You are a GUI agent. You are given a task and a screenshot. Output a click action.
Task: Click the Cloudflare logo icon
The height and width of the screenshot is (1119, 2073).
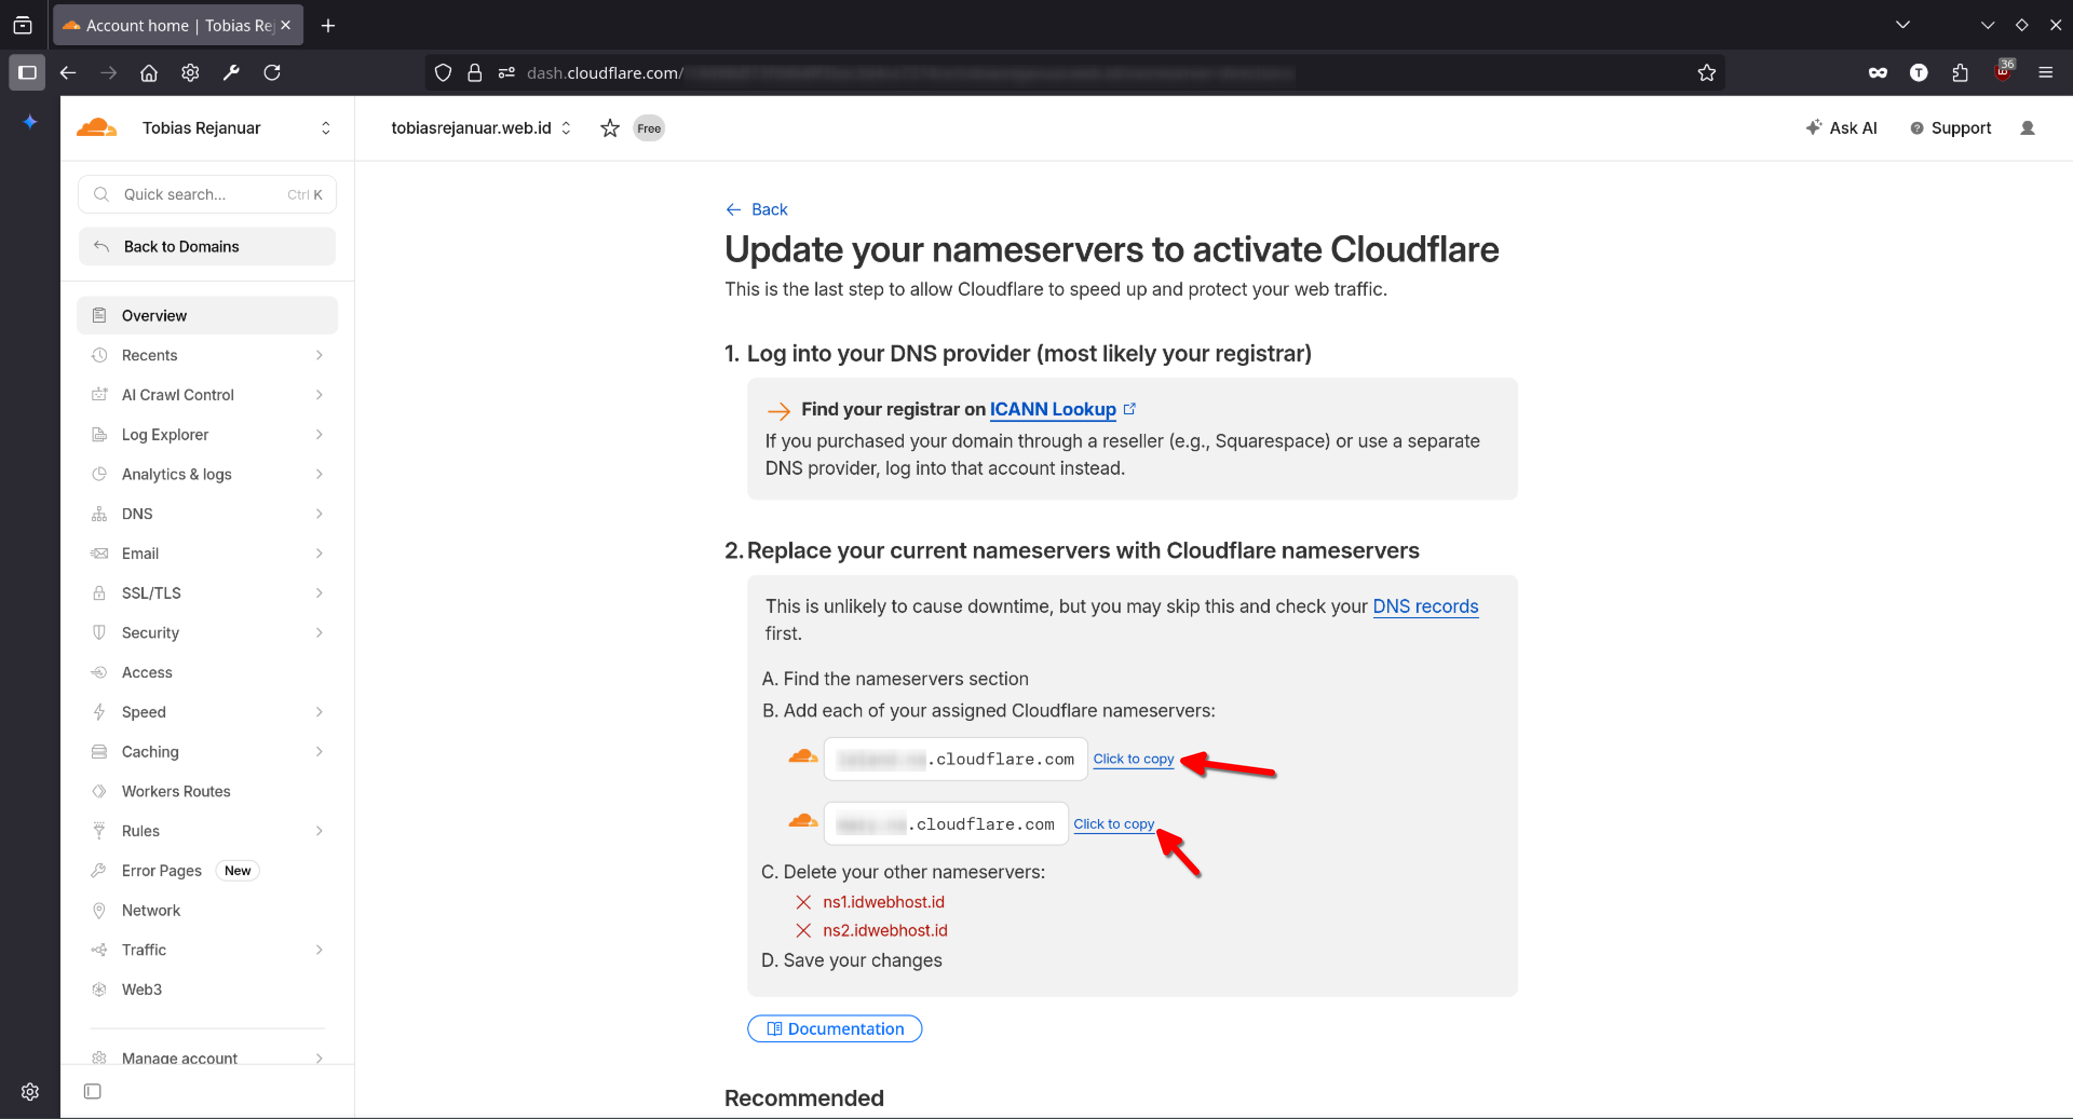(x=97, y=128)
